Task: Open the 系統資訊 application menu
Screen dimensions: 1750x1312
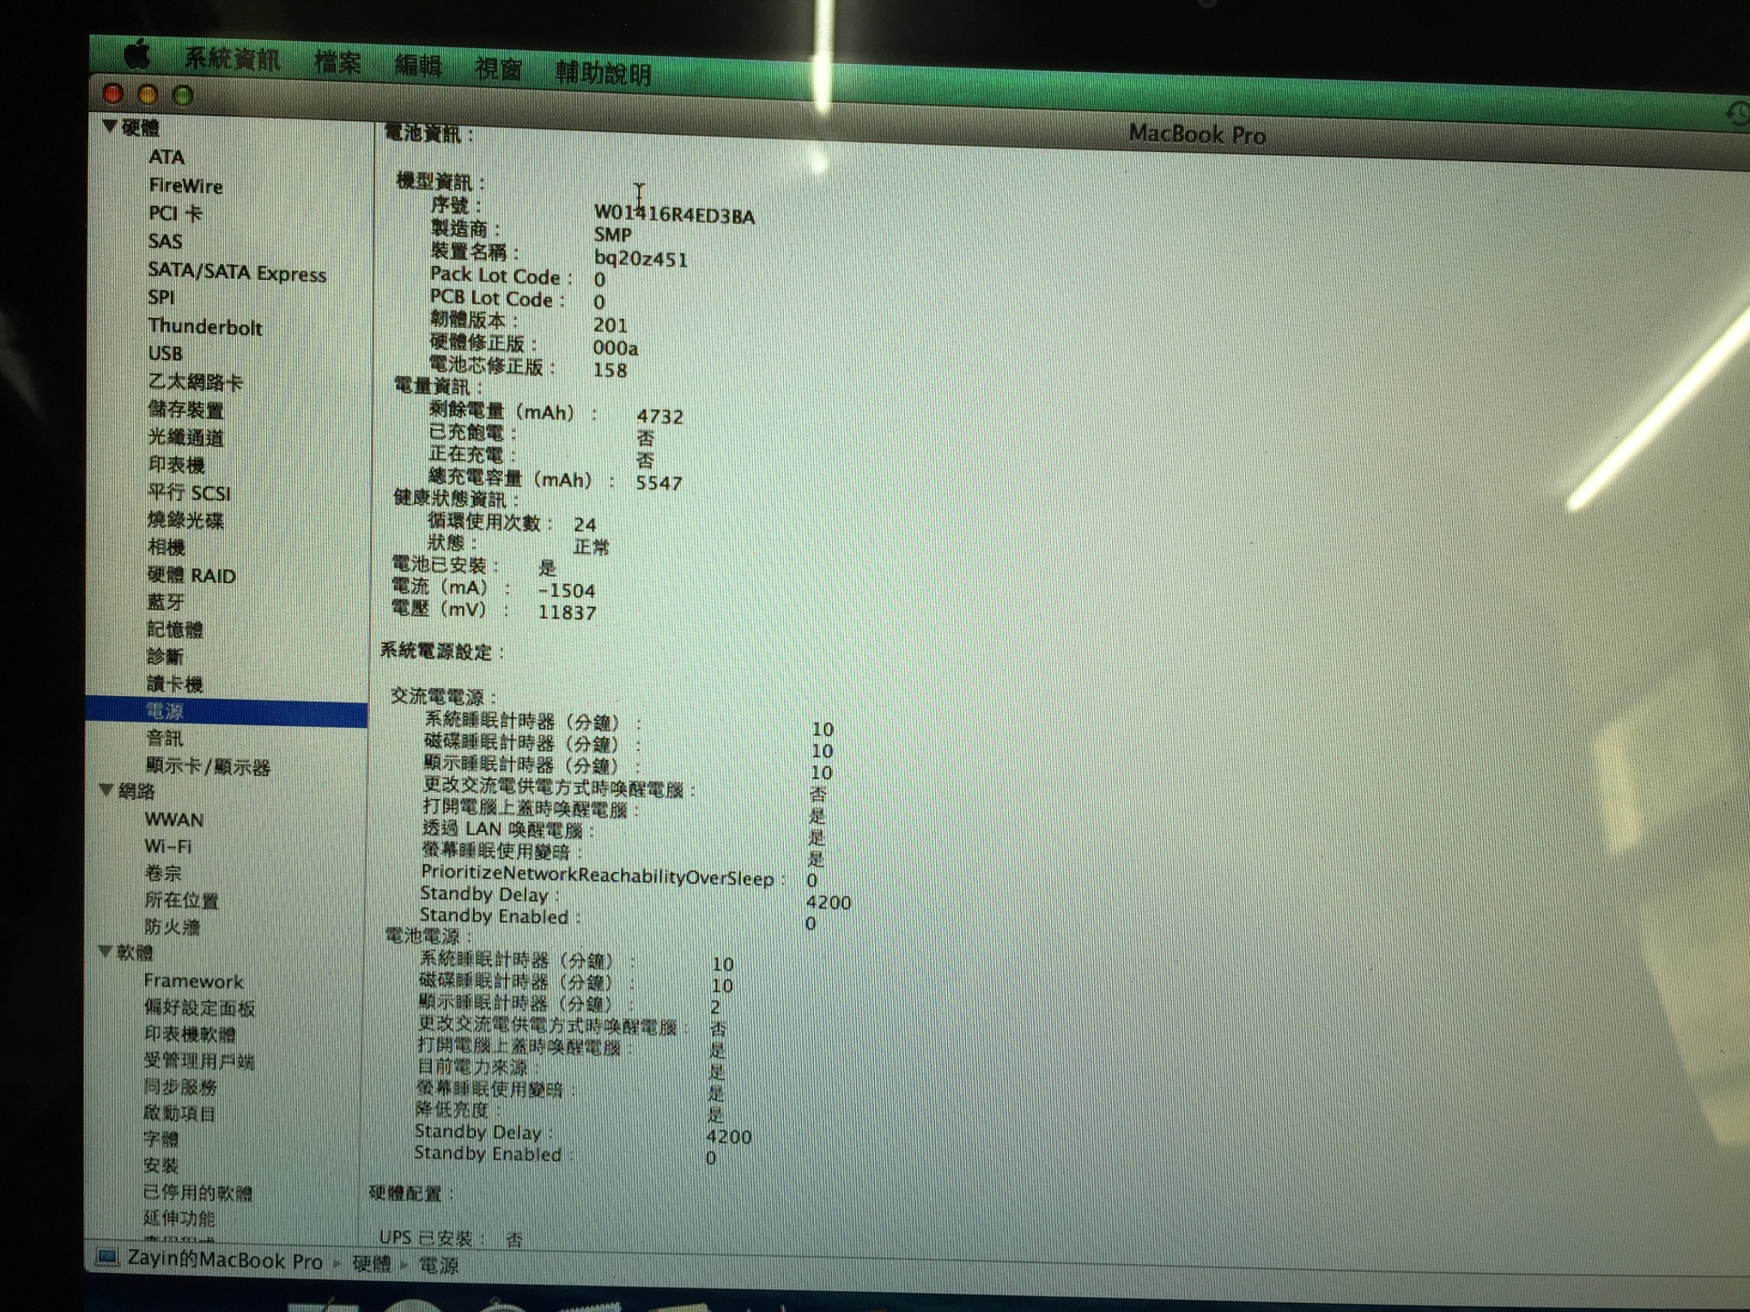Action: [232, 60]
